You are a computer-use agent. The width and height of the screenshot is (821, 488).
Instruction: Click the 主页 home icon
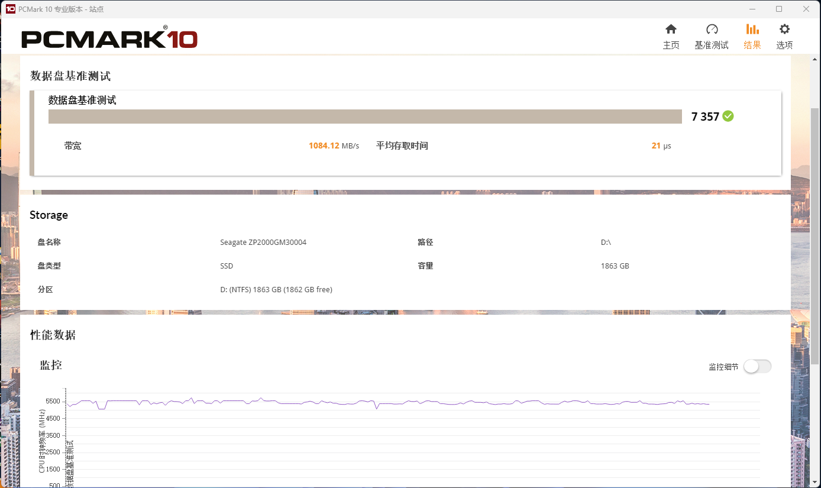(x=671, y=30)
